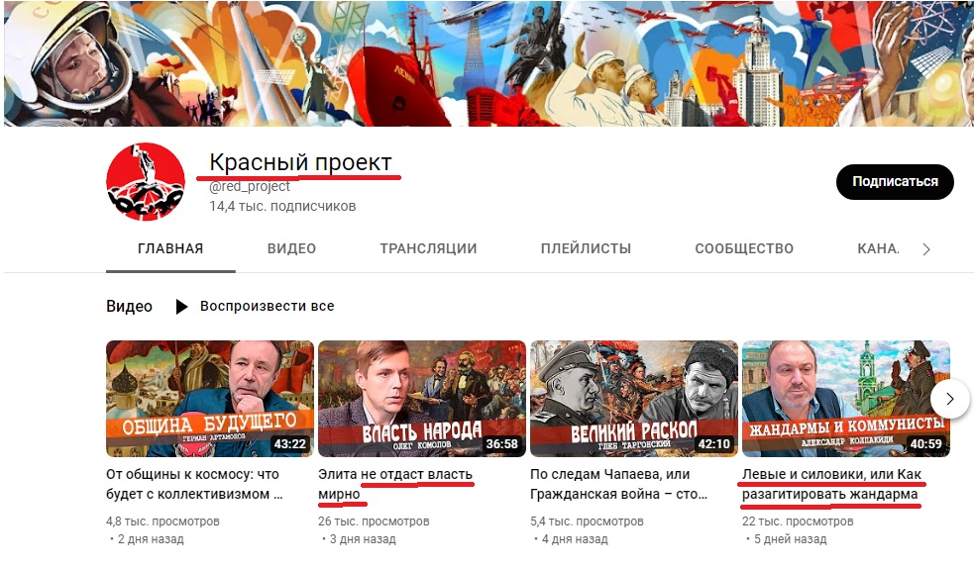Open video titled От общины к космосу

(194, 484)
